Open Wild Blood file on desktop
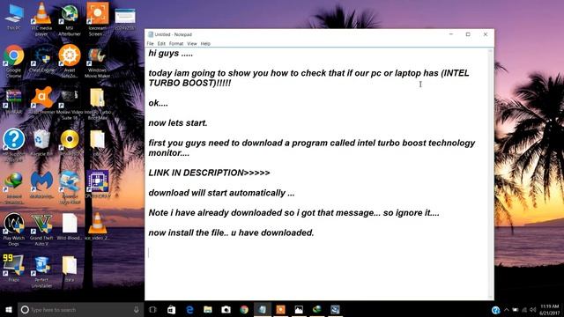 [x=70, y=226]
